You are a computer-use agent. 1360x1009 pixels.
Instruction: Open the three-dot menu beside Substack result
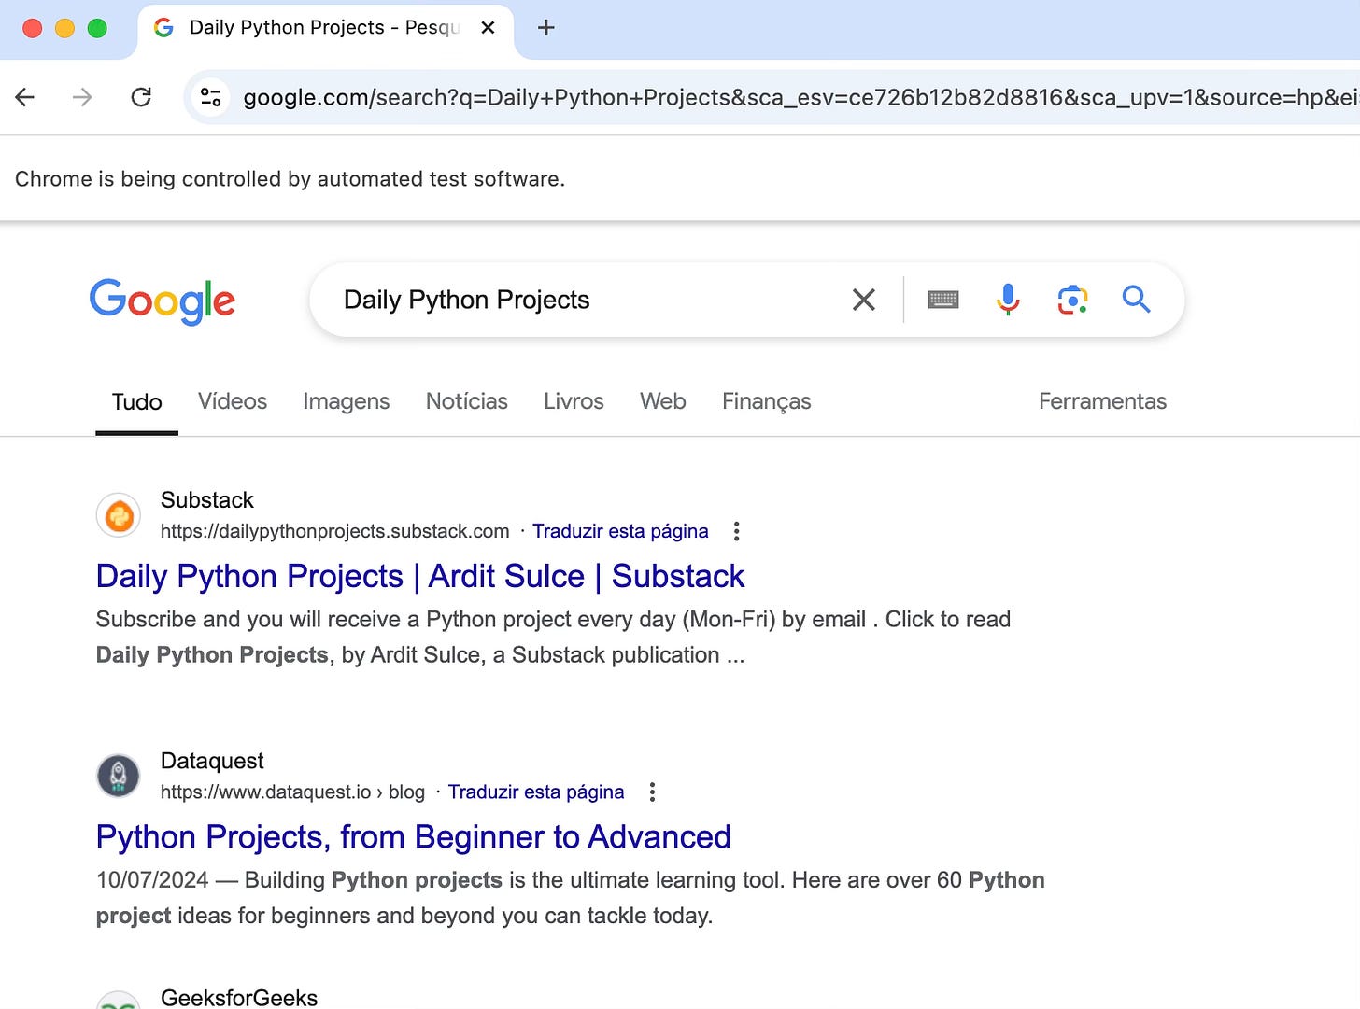point(736,530)
